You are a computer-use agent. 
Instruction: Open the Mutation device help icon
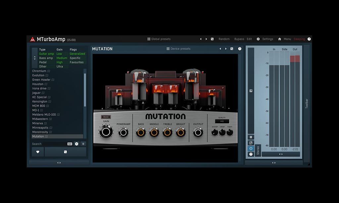[x=240, y=49]
